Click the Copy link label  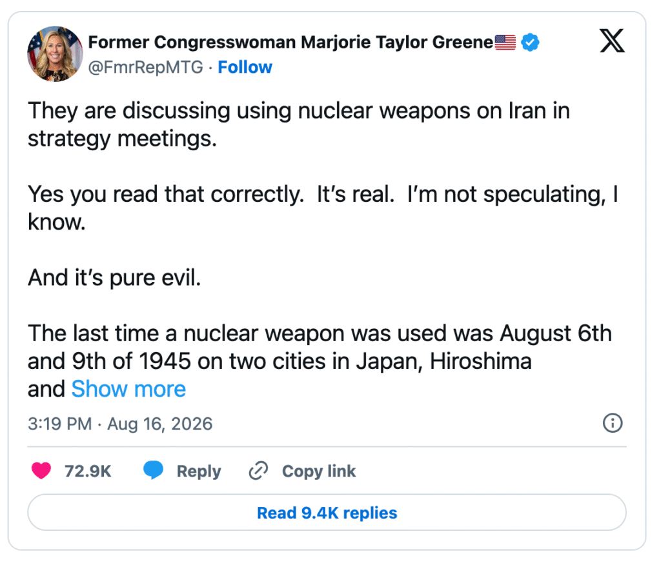[319, 471]
